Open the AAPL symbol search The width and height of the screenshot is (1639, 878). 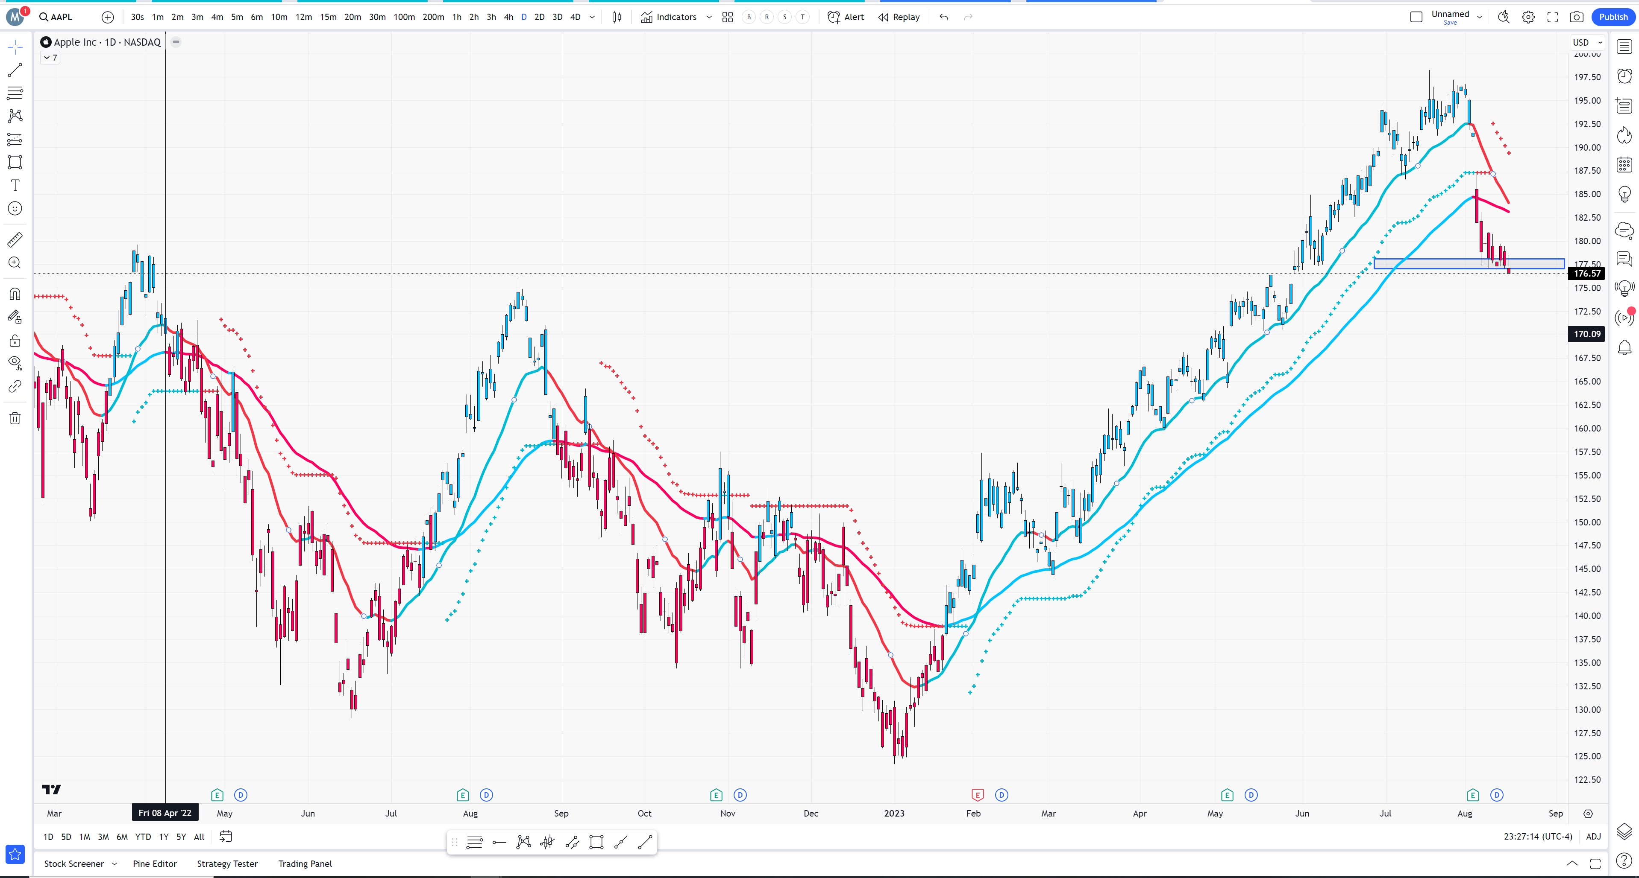(56, 17)
